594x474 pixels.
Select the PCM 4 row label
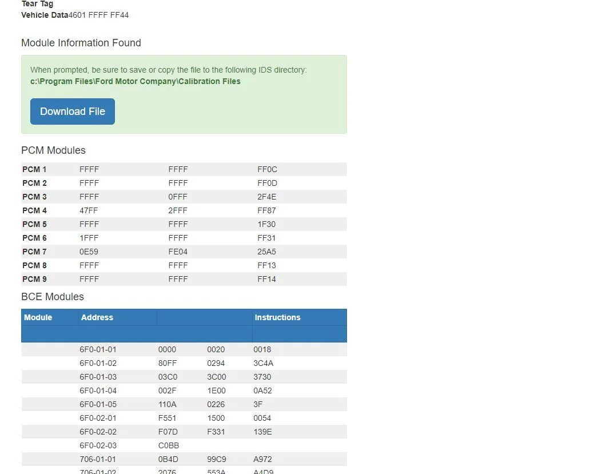pos(34,210)
